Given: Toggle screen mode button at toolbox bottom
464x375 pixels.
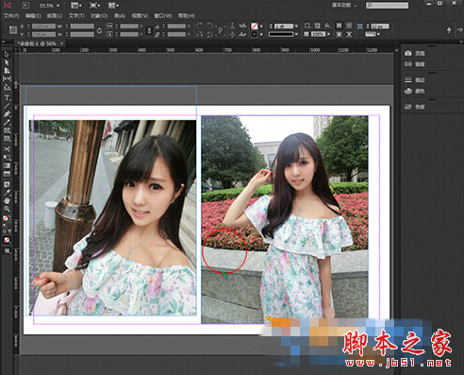Looking at the screenshot, I should [x=7, y=251].
